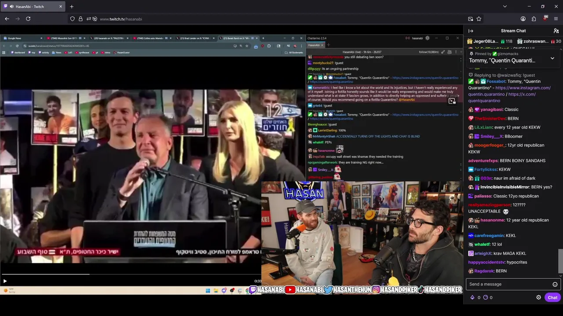Viewport: 563px width, 316px height.
Task: Show site security lock info
Action: 80,19
